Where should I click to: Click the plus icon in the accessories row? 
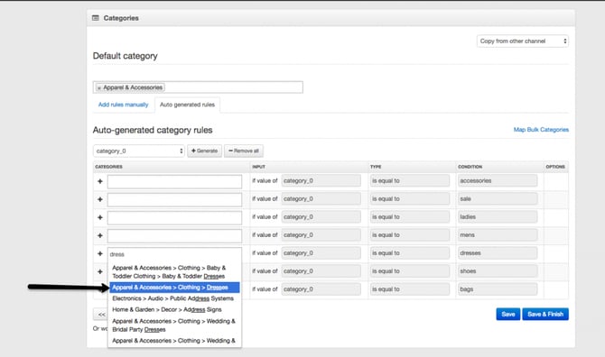pos(100,181)
